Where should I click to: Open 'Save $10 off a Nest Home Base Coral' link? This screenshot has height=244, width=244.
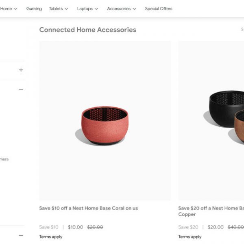pos(89,208)
